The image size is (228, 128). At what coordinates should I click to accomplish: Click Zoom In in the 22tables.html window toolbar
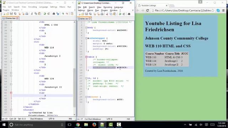tap(63, 14)
